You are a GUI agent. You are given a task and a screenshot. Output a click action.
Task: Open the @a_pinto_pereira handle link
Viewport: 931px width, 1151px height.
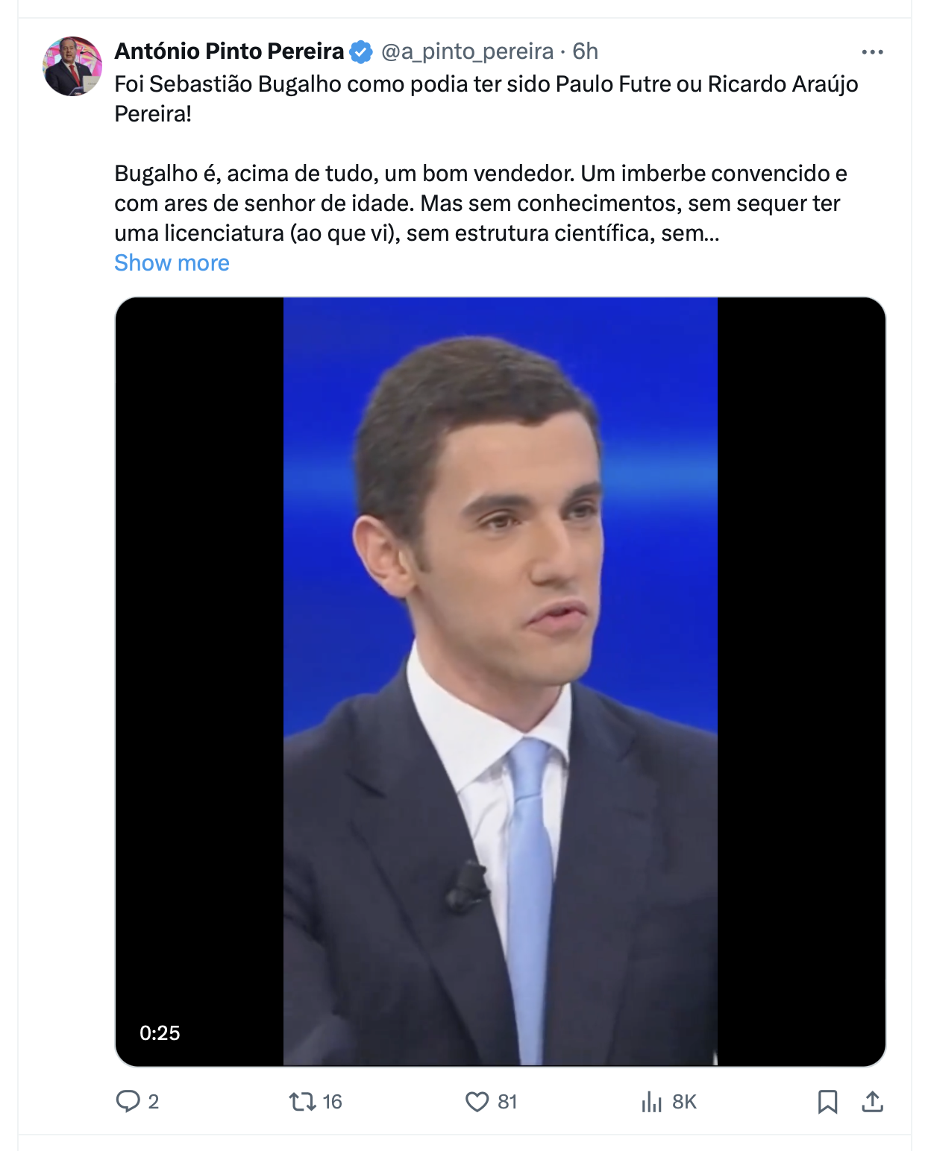click(467, 51)
